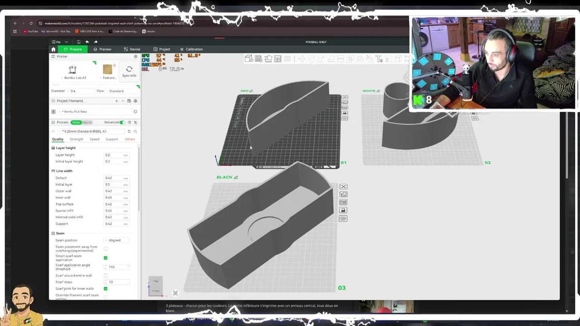Image resolution: width=580 pixels, height=326 pixels.
Task: Click the Sync info button
Action: (129, 72)
